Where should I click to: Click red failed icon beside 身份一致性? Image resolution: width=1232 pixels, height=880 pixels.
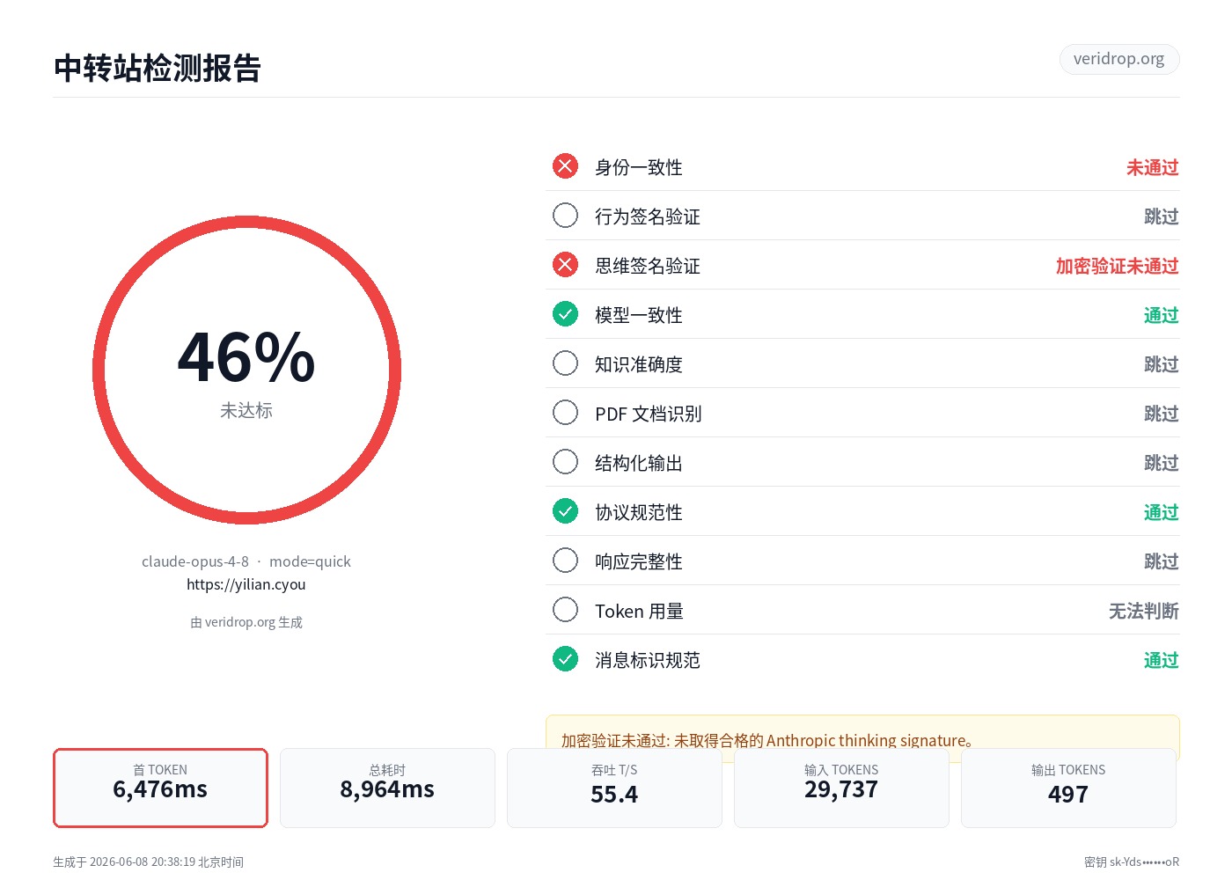pyautogui.click(x=565, y=166)
